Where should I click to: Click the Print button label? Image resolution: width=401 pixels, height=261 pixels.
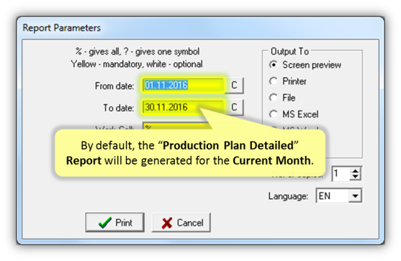(x=124, y=223)
